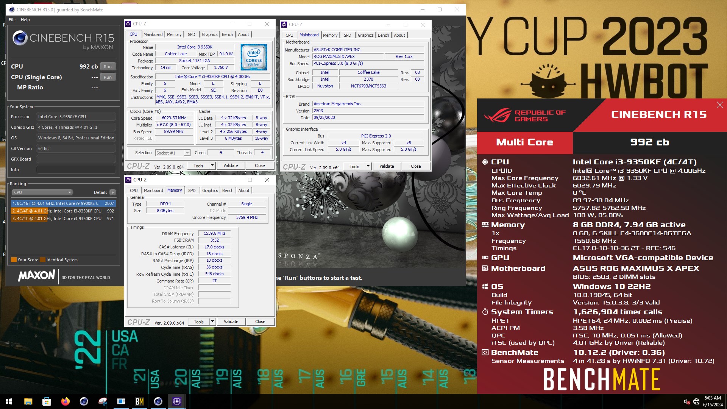The width and height of the screenshot is (727, 409).
Task: Open Socket #1 selection dropdown
Action: (x=173, y=153)
